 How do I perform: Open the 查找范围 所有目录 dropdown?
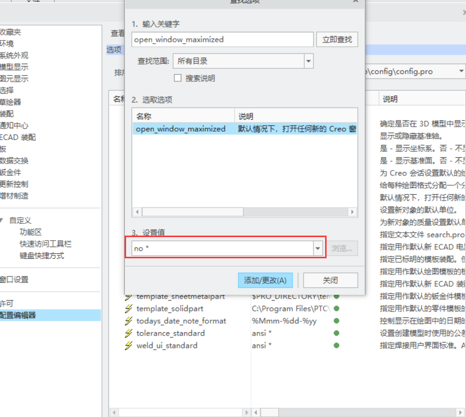tap(308, 61)
